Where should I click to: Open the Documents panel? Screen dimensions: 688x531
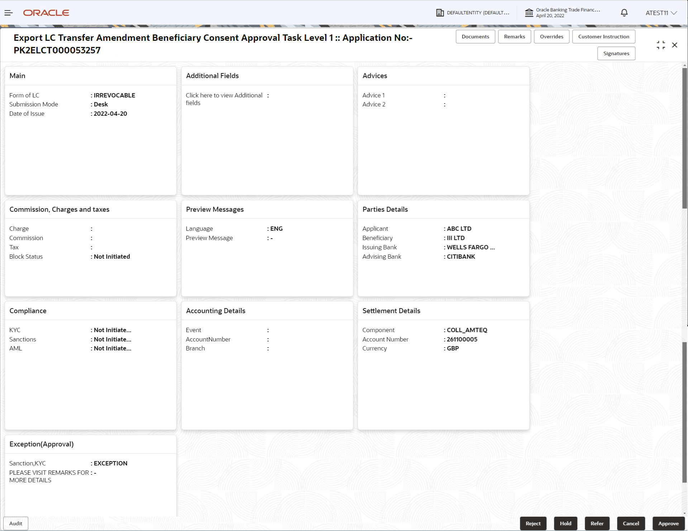pyautogui.click(x=475, y=36)
